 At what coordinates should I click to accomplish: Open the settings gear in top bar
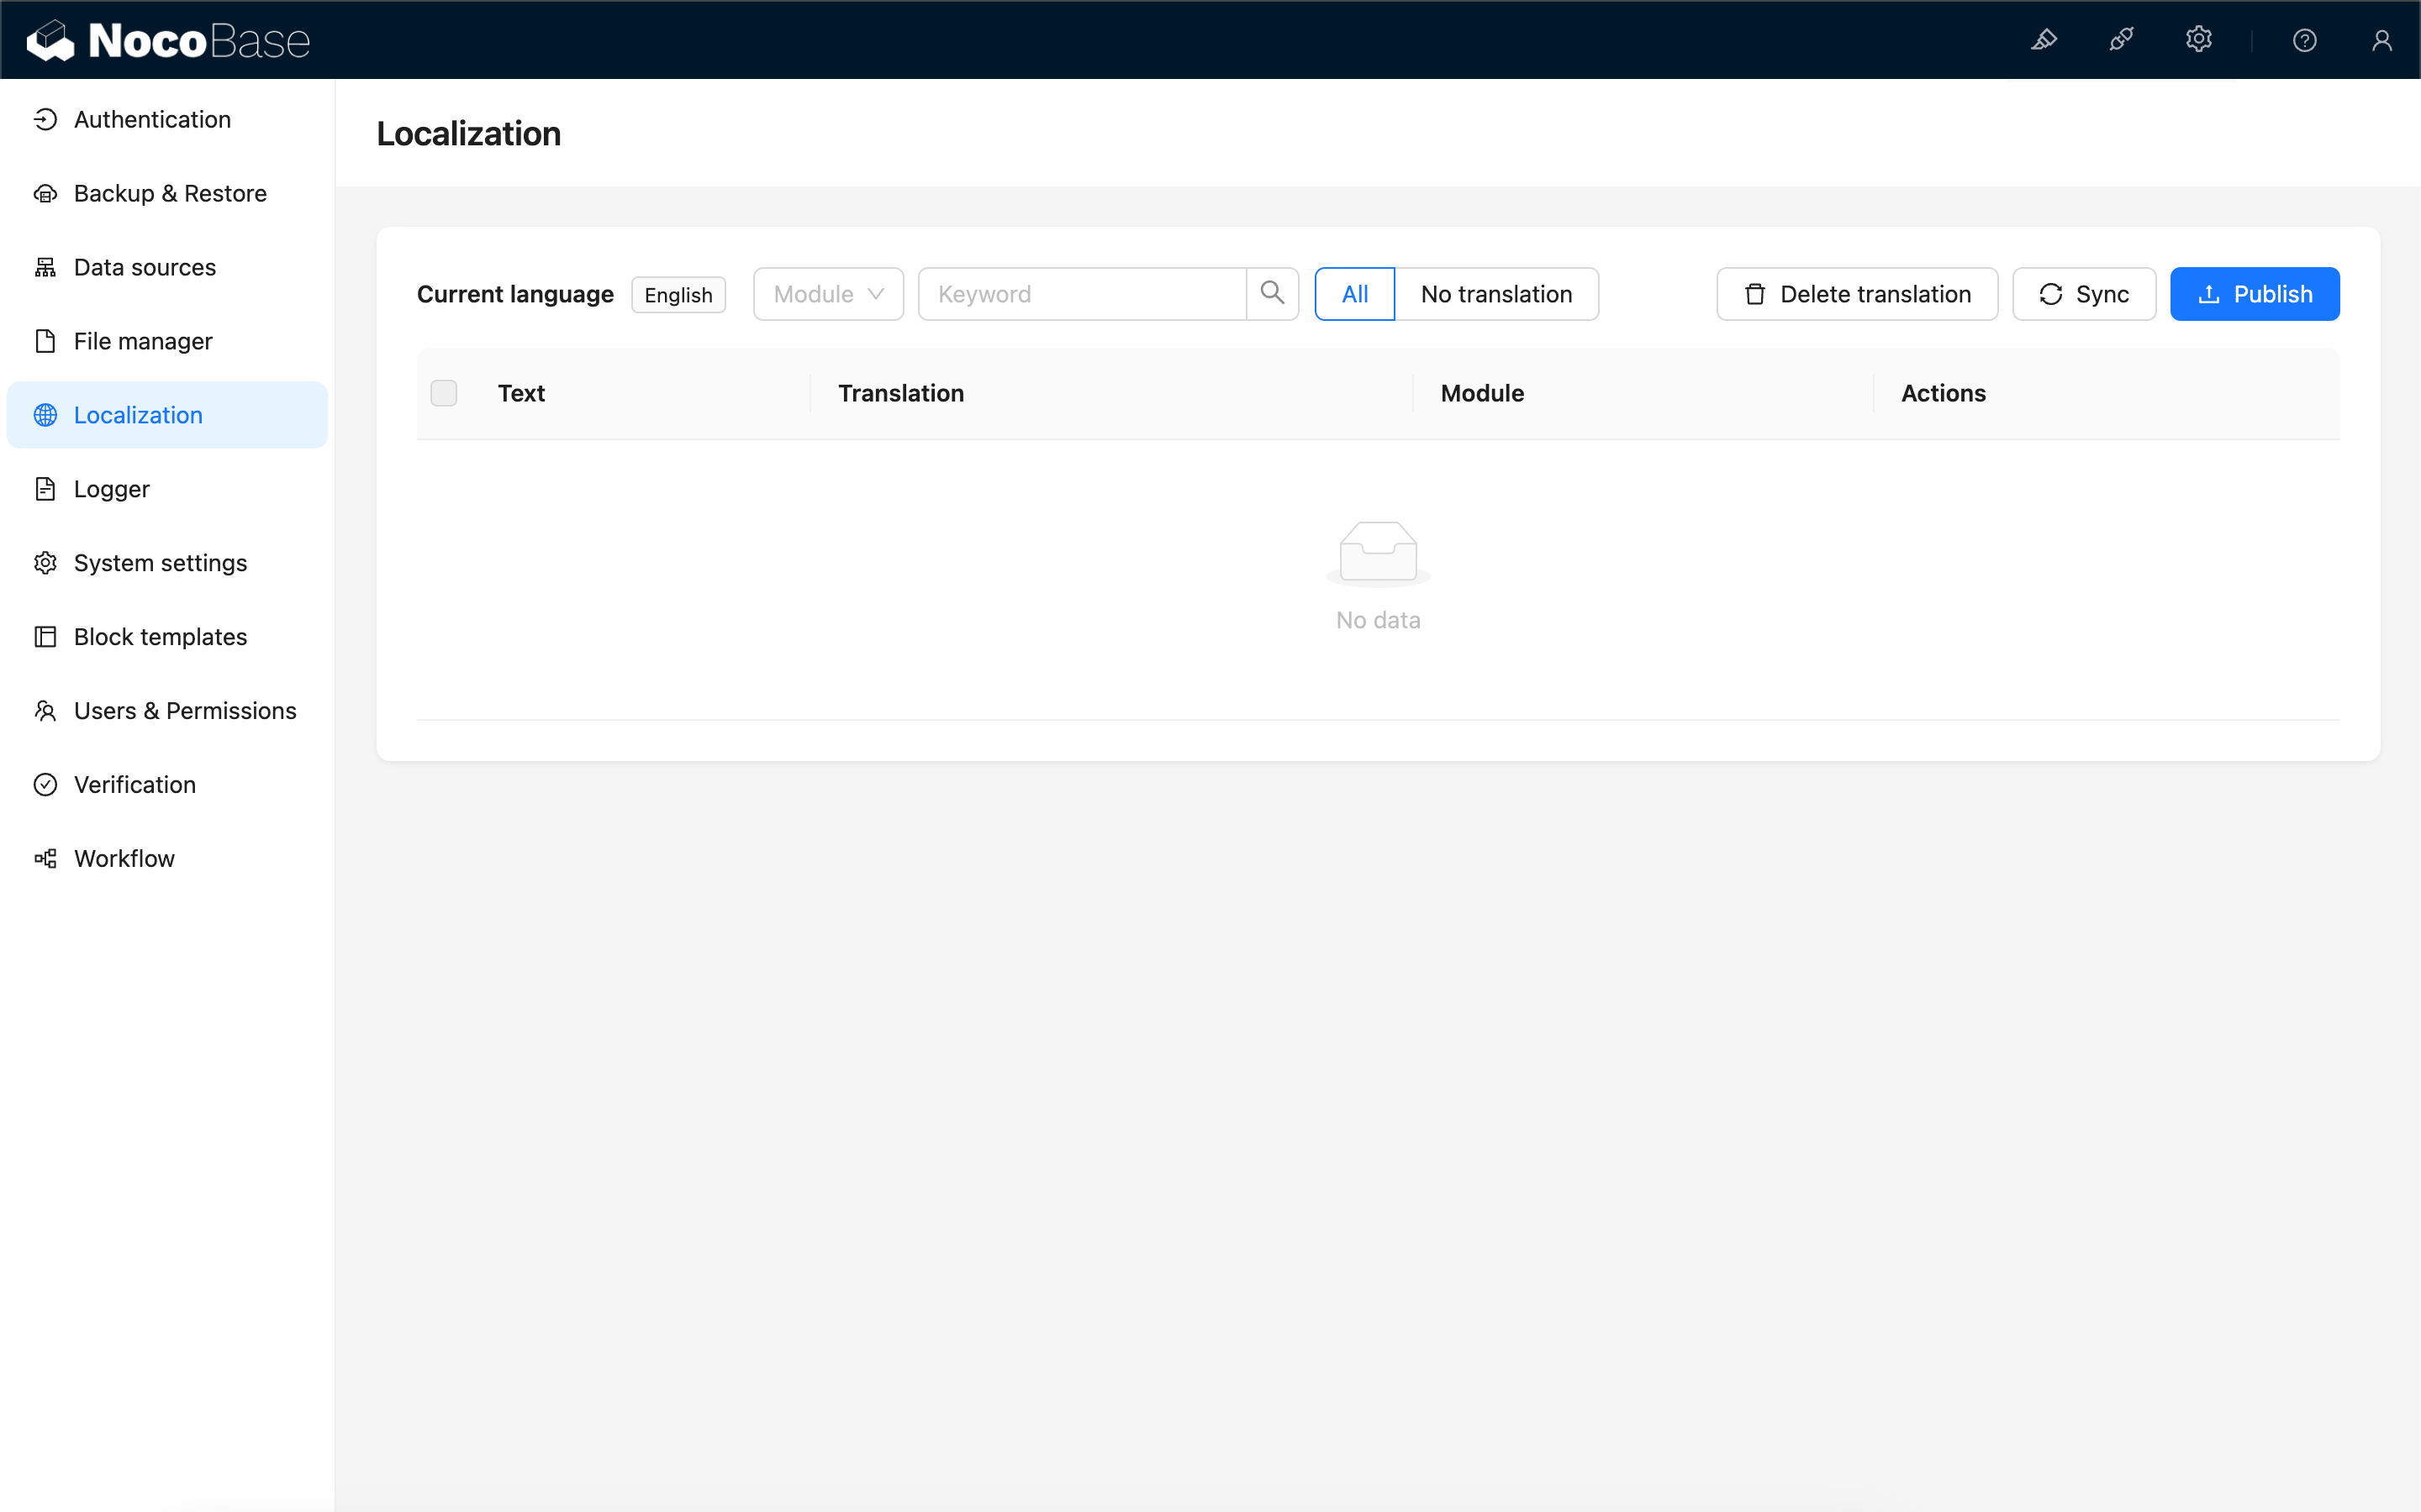[x=2198, y=40]
